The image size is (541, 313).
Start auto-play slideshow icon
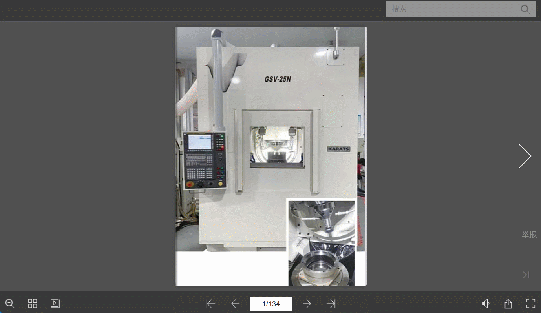point(55,303)
